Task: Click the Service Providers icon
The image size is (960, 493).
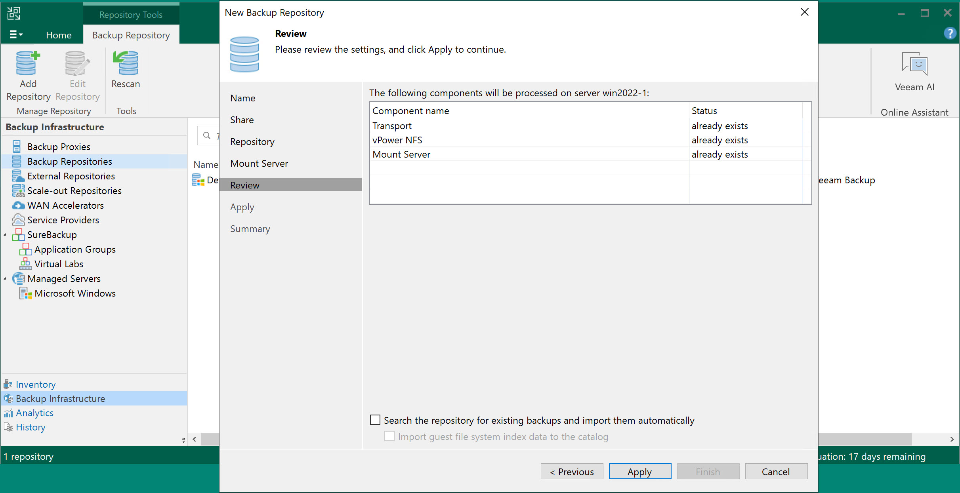Action: [18, 220]
